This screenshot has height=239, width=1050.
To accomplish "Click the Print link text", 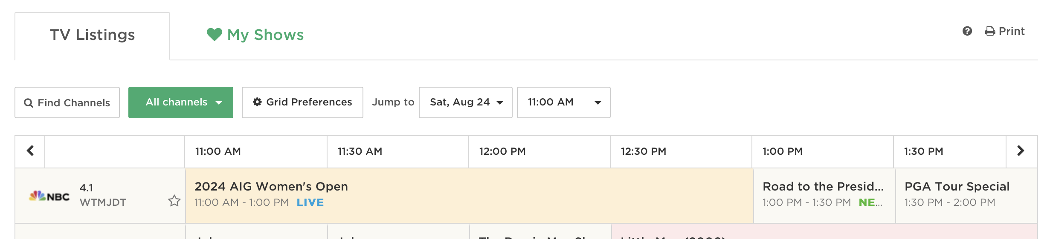I will (x=1012, y=31).
